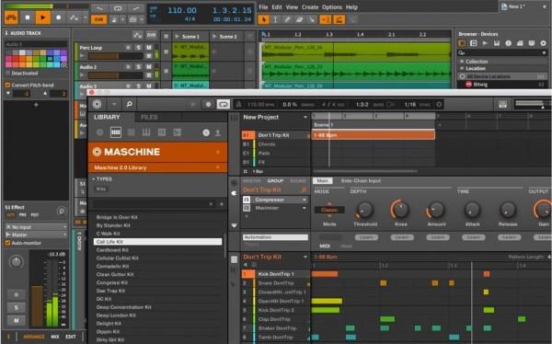552x344 pixels.
Task: Select the Groups type icon in Maschine library
Action: pyautogui.click(x=116, y=132)
